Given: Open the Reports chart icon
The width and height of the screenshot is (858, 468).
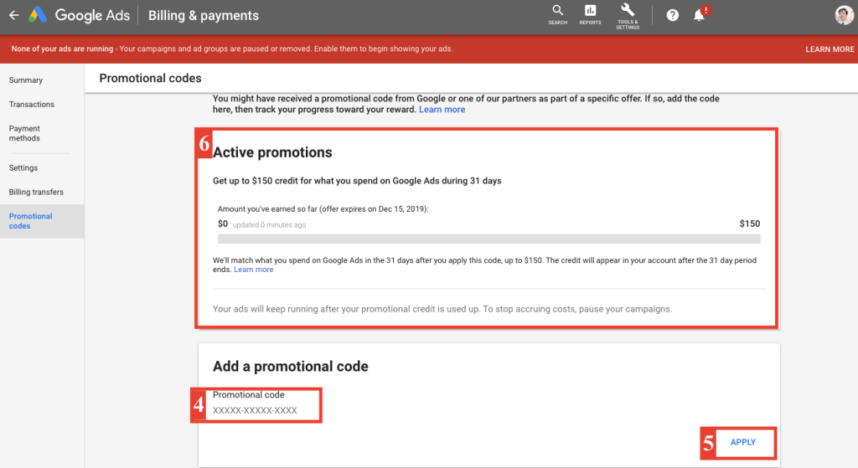Looking at the screenshot, I should [x=590, y=15].
